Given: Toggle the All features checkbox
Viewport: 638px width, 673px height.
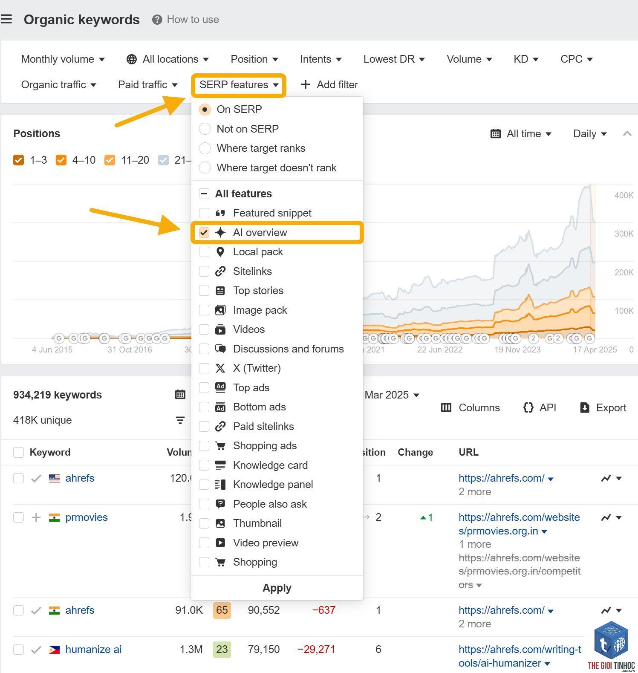Looking at the screenshot, I should point(204,194).
